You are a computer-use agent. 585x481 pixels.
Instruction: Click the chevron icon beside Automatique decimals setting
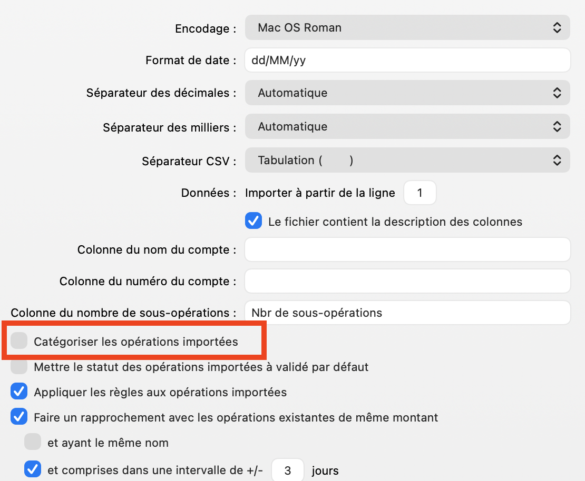pos(557,93)
